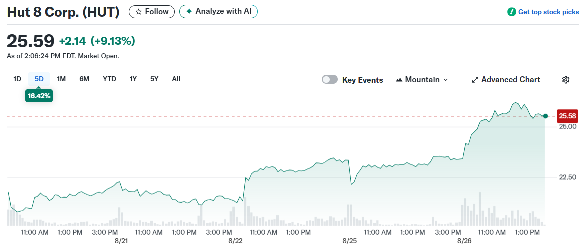Show the 1Y chart range
Image resolution: width=580 pixels, height=247 pixels.
133,79
